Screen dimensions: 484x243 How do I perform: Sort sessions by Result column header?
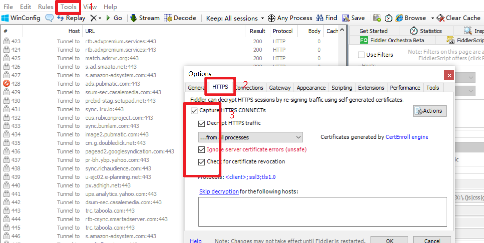pos(258,31)
